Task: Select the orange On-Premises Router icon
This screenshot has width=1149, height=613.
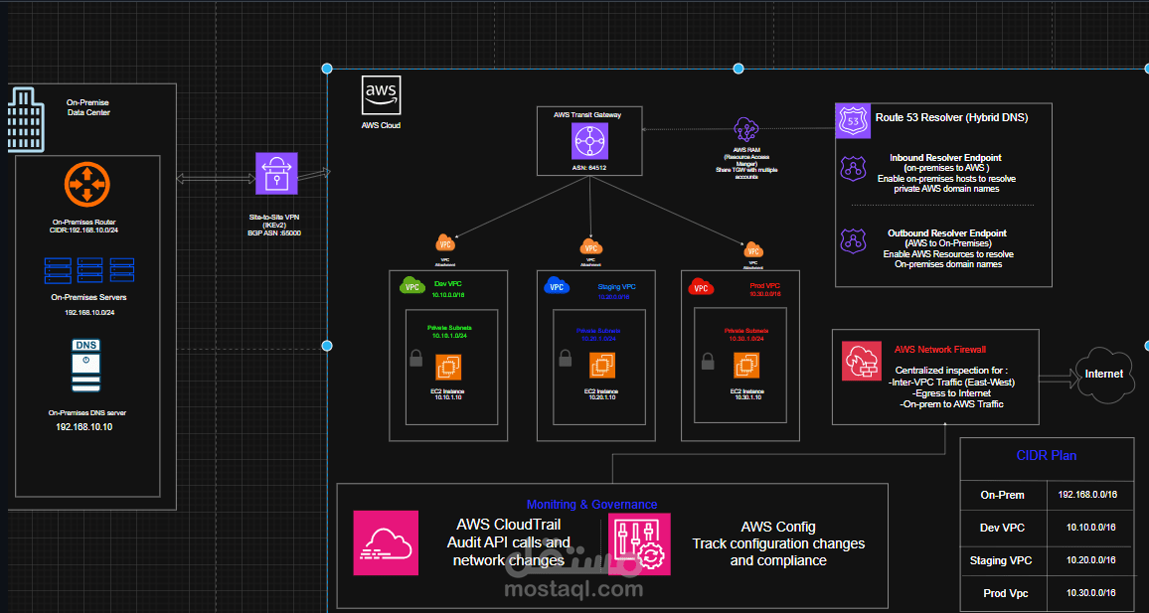Action: click(x=86, y=184)
